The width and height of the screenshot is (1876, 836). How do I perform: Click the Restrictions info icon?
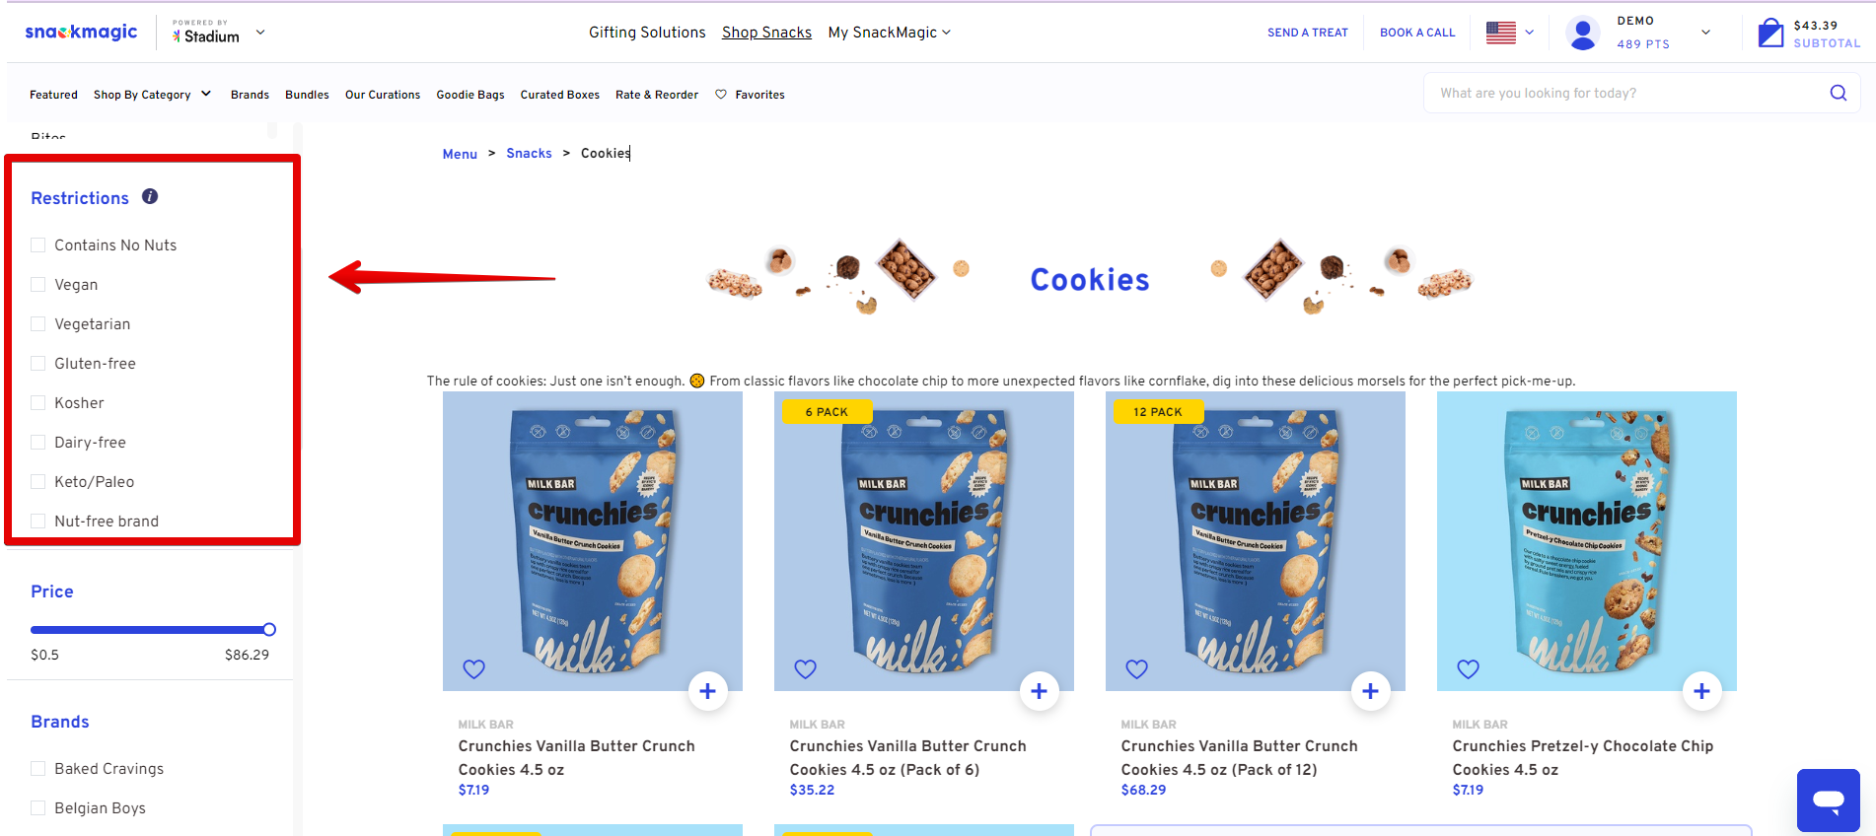coord(150,196)
